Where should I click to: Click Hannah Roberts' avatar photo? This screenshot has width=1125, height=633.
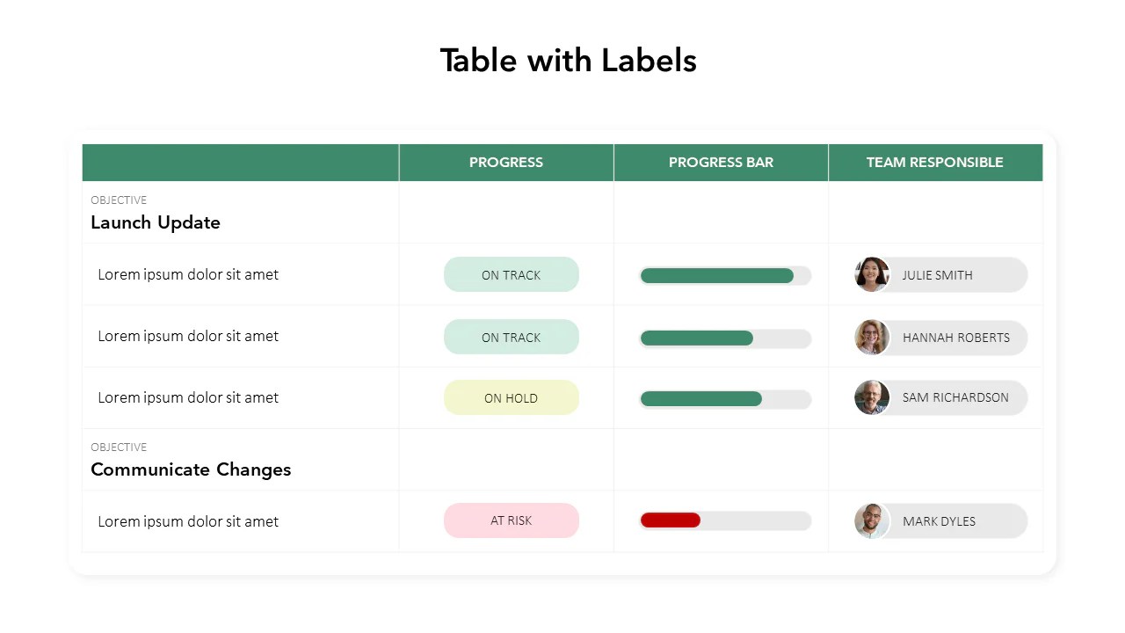tap(872, 337)
